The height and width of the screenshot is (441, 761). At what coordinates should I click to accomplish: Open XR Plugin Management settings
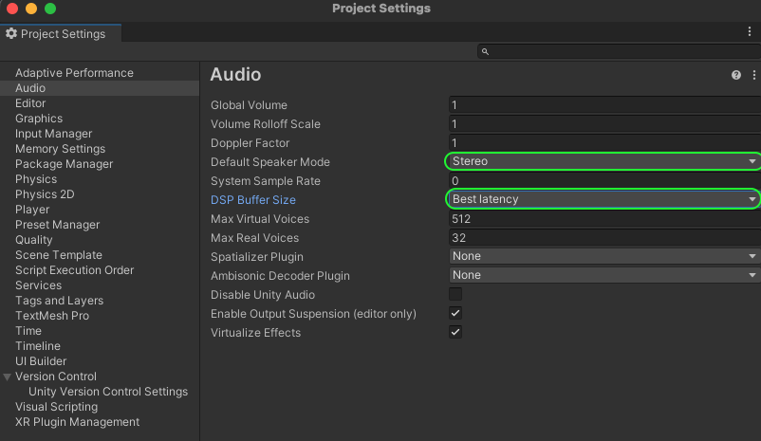[77, 422]
